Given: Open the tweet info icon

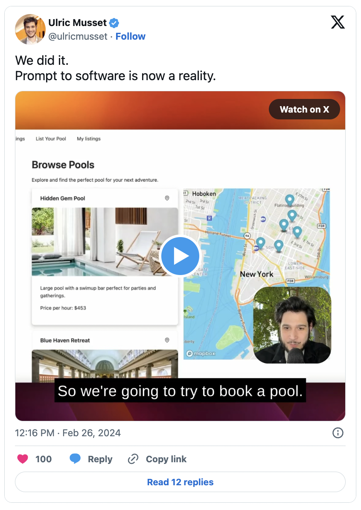Looking at the screenshot, I should (338, 433).
